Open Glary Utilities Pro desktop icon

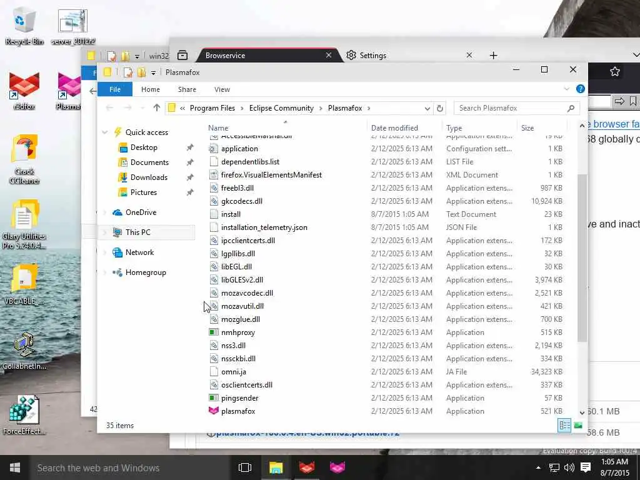point(24,224)
